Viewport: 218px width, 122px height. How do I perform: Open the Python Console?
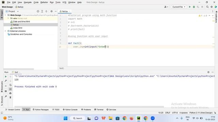click(70, 109)
